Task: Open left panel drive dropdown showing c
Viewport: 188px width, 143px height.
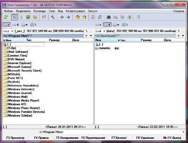Action: click(x=8, y=31)
